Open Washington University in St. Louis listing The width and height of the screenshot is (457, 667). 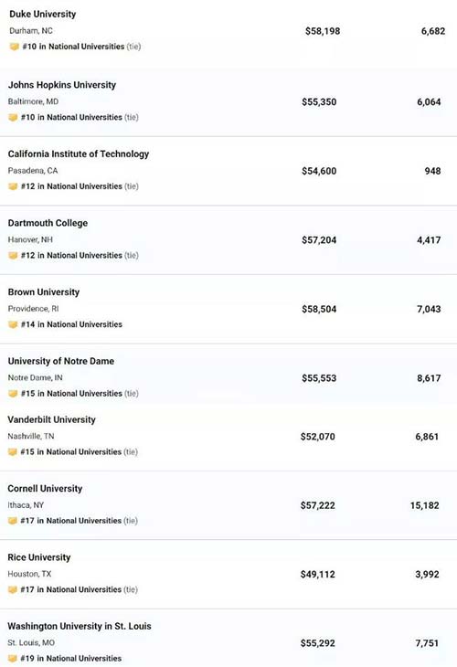tap(80, 626)
